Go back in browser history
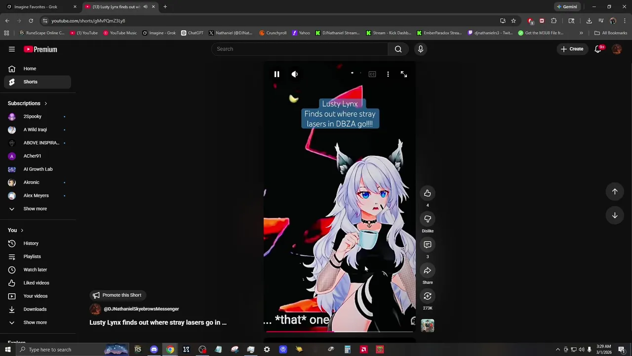This screenshot has width=632, height=356. 7,21
